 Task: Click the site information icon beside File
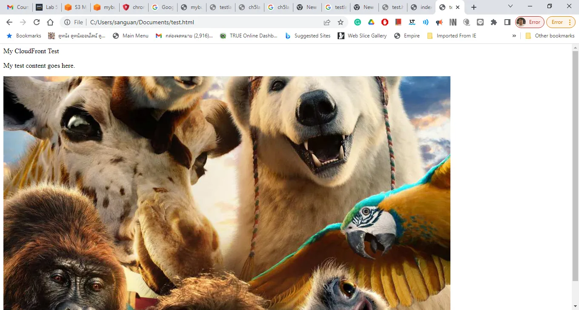click(67, 22)
